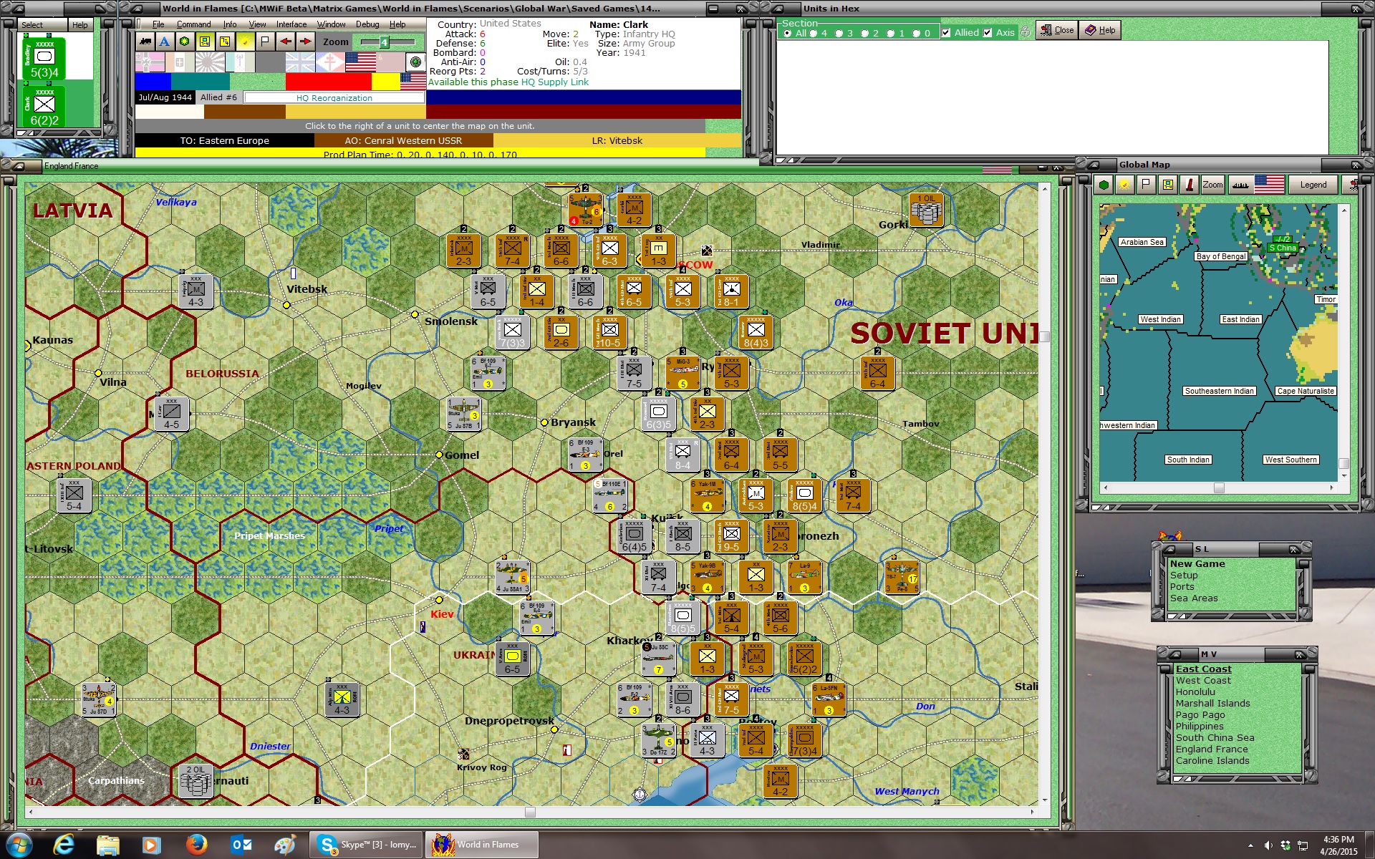Click Close button in Units in Hex
This screenshot has height=859, width=1375.
1057,30
